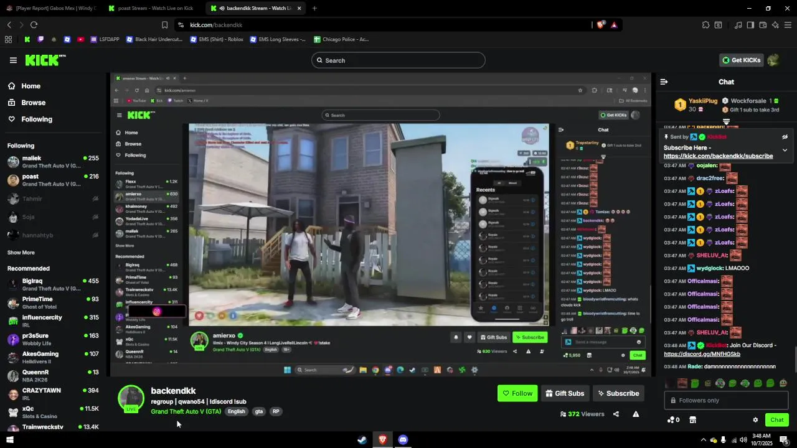
Task: Open poast's channel in Following list
Action: coord(53,180)
